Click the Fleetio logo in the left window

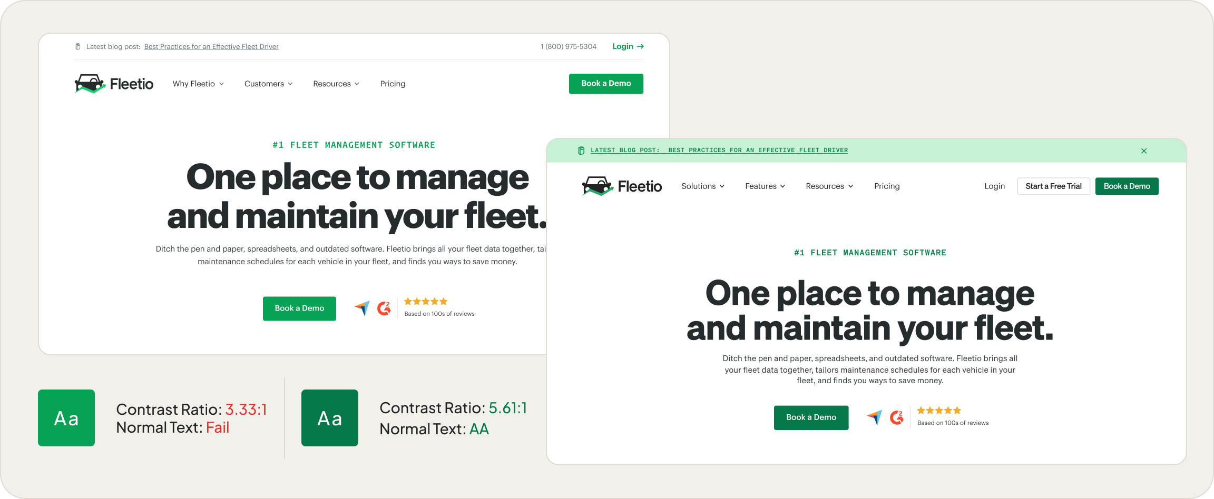point(114,84)
